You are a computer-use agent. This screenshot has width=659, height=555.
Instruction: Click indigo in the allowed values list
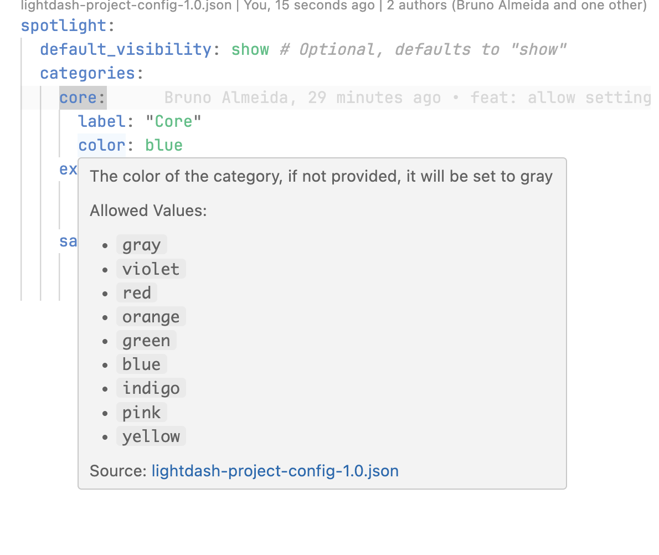pos(151,388)
